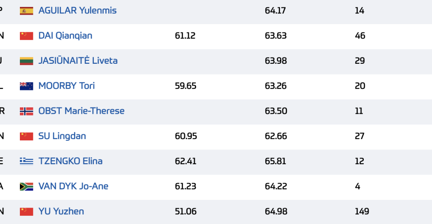Click the New Zealand flag by MOORBY Tori
The width and height of the screenshot is (432, 224).
coord(26,86)
